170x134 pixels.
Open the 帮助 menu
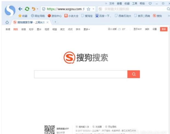142,4
